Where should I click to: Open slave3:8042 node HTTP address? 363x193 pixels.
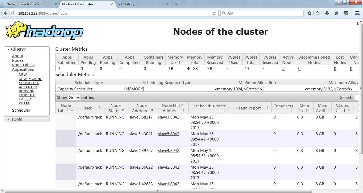[168, 117]
